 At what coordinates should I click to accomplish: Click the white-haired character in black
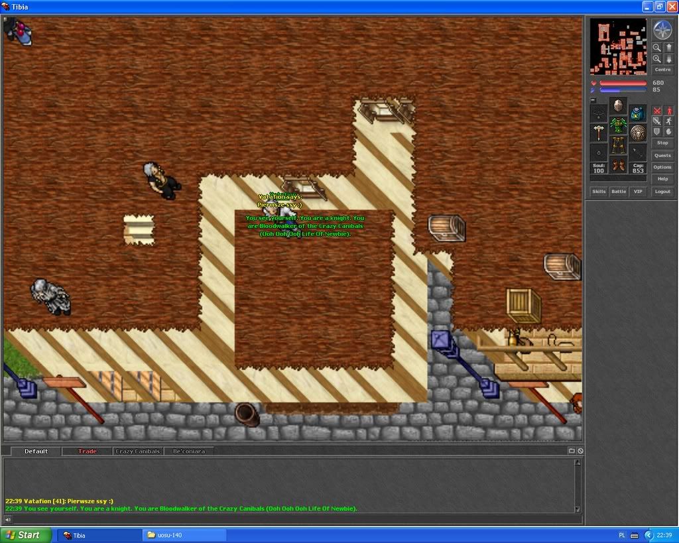(x=162, y=181)
